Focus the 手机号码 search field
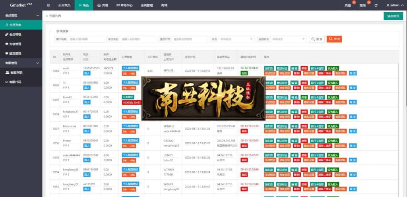This screenshot has width=407, height=197. coord(138,39)
